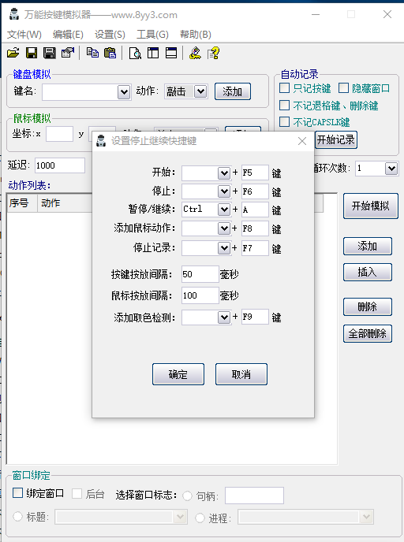Click the open folder toolbar icon
This screenshot has height=542, width=404.
click(13, 53)
